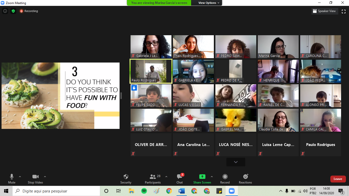The width and height of the screenshot is (349, 196).
Task: Click the POR PTB2 language indicator
Action: [x=313, y=191]
